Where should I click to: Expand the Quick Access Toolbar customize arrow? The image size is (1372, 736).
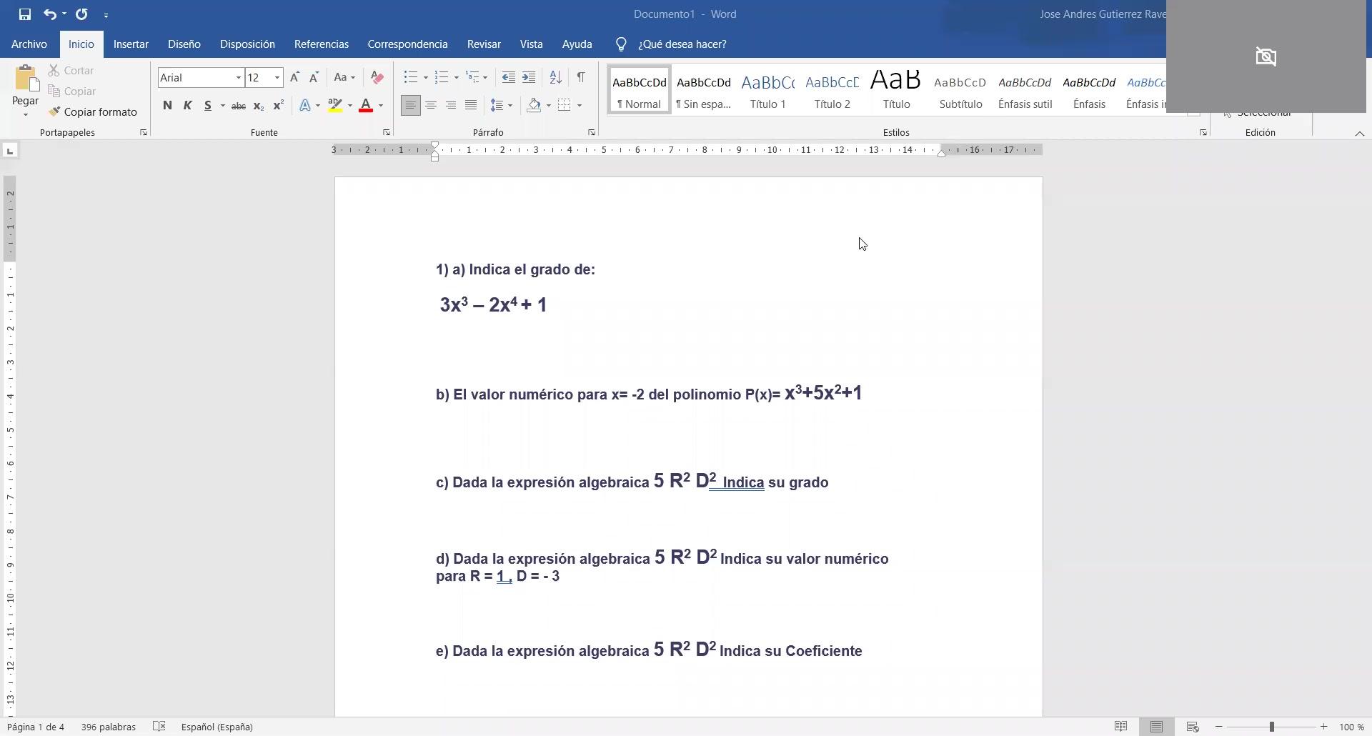tap(106, 15)
